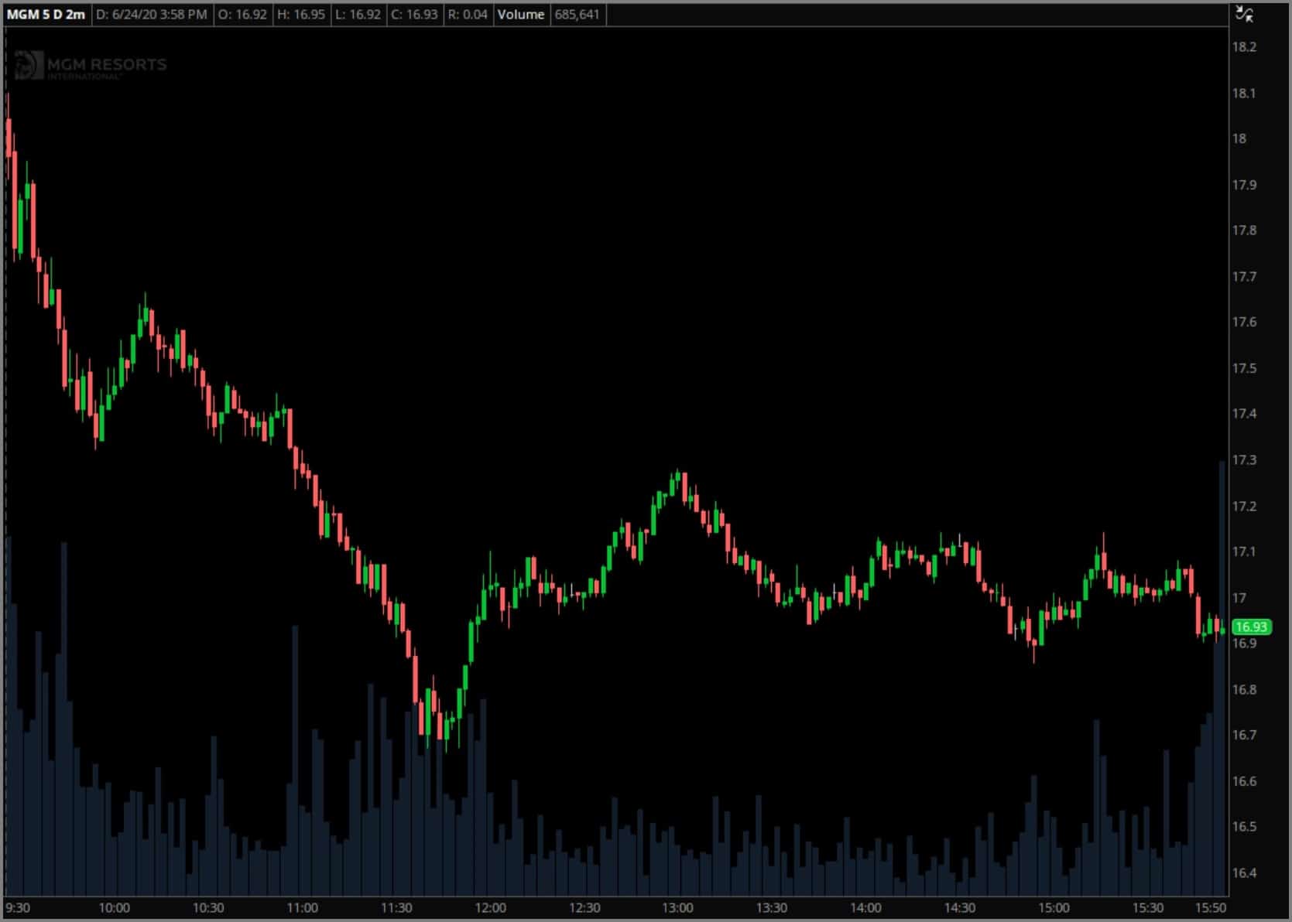Click the open price O: 16.92
1292x922 pixels.
tap(242, 14)
